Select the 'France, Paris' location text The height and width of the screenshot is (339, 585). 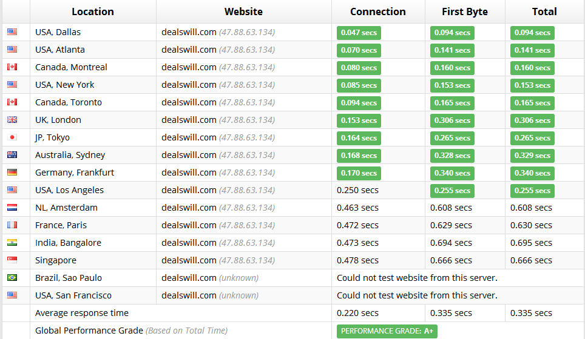pyautogui.click(x=61, y=225)
